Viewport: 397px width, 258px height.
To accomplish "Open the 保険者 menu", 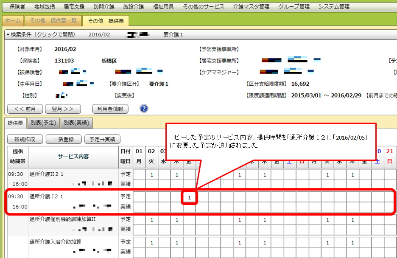I will click(17, 7).
